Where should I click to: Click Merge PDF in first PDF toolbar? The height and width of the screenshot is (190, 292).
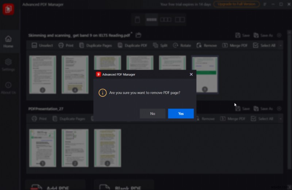point(235,46)
